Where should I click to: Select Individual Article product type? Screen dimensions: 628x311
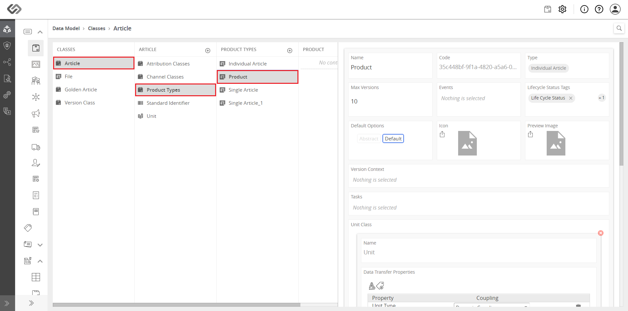[257, 64]
